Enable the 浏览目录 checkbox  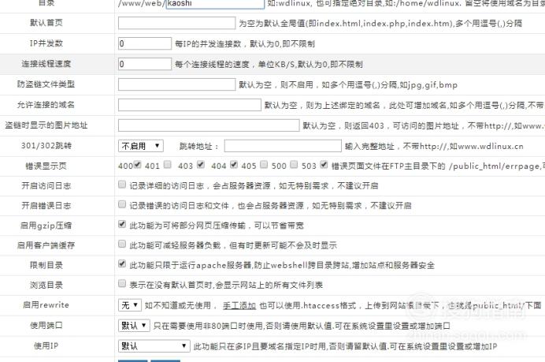(x=122, y=284)
